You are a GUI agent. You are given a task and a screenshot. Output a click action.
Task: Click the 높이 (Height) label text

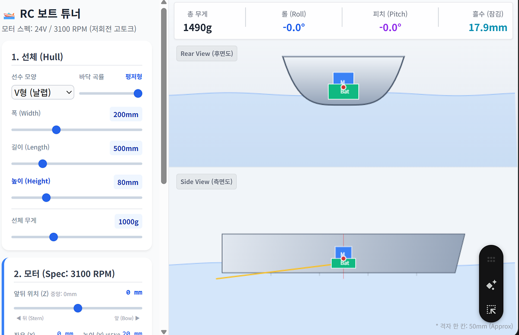31,181
